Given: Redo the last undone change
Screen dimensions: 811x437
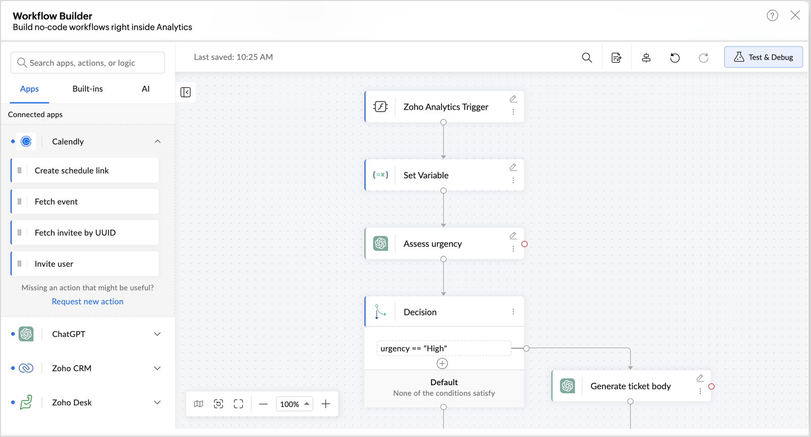Looking at the screenshot, I should [703, 58].
